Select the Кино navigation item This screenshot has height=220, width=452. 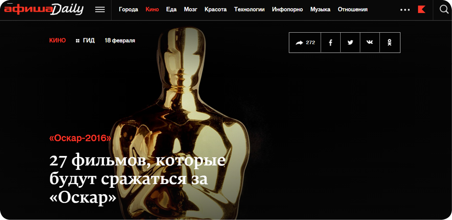pos(152,9)
